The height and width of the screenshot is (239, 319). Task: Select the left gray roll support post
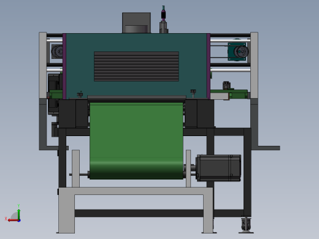pos(75,169)
